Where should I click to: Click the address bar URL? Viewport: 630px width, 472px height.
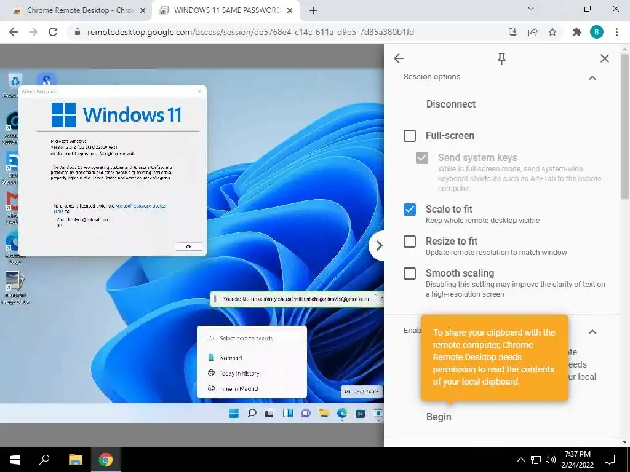[250, 32]
